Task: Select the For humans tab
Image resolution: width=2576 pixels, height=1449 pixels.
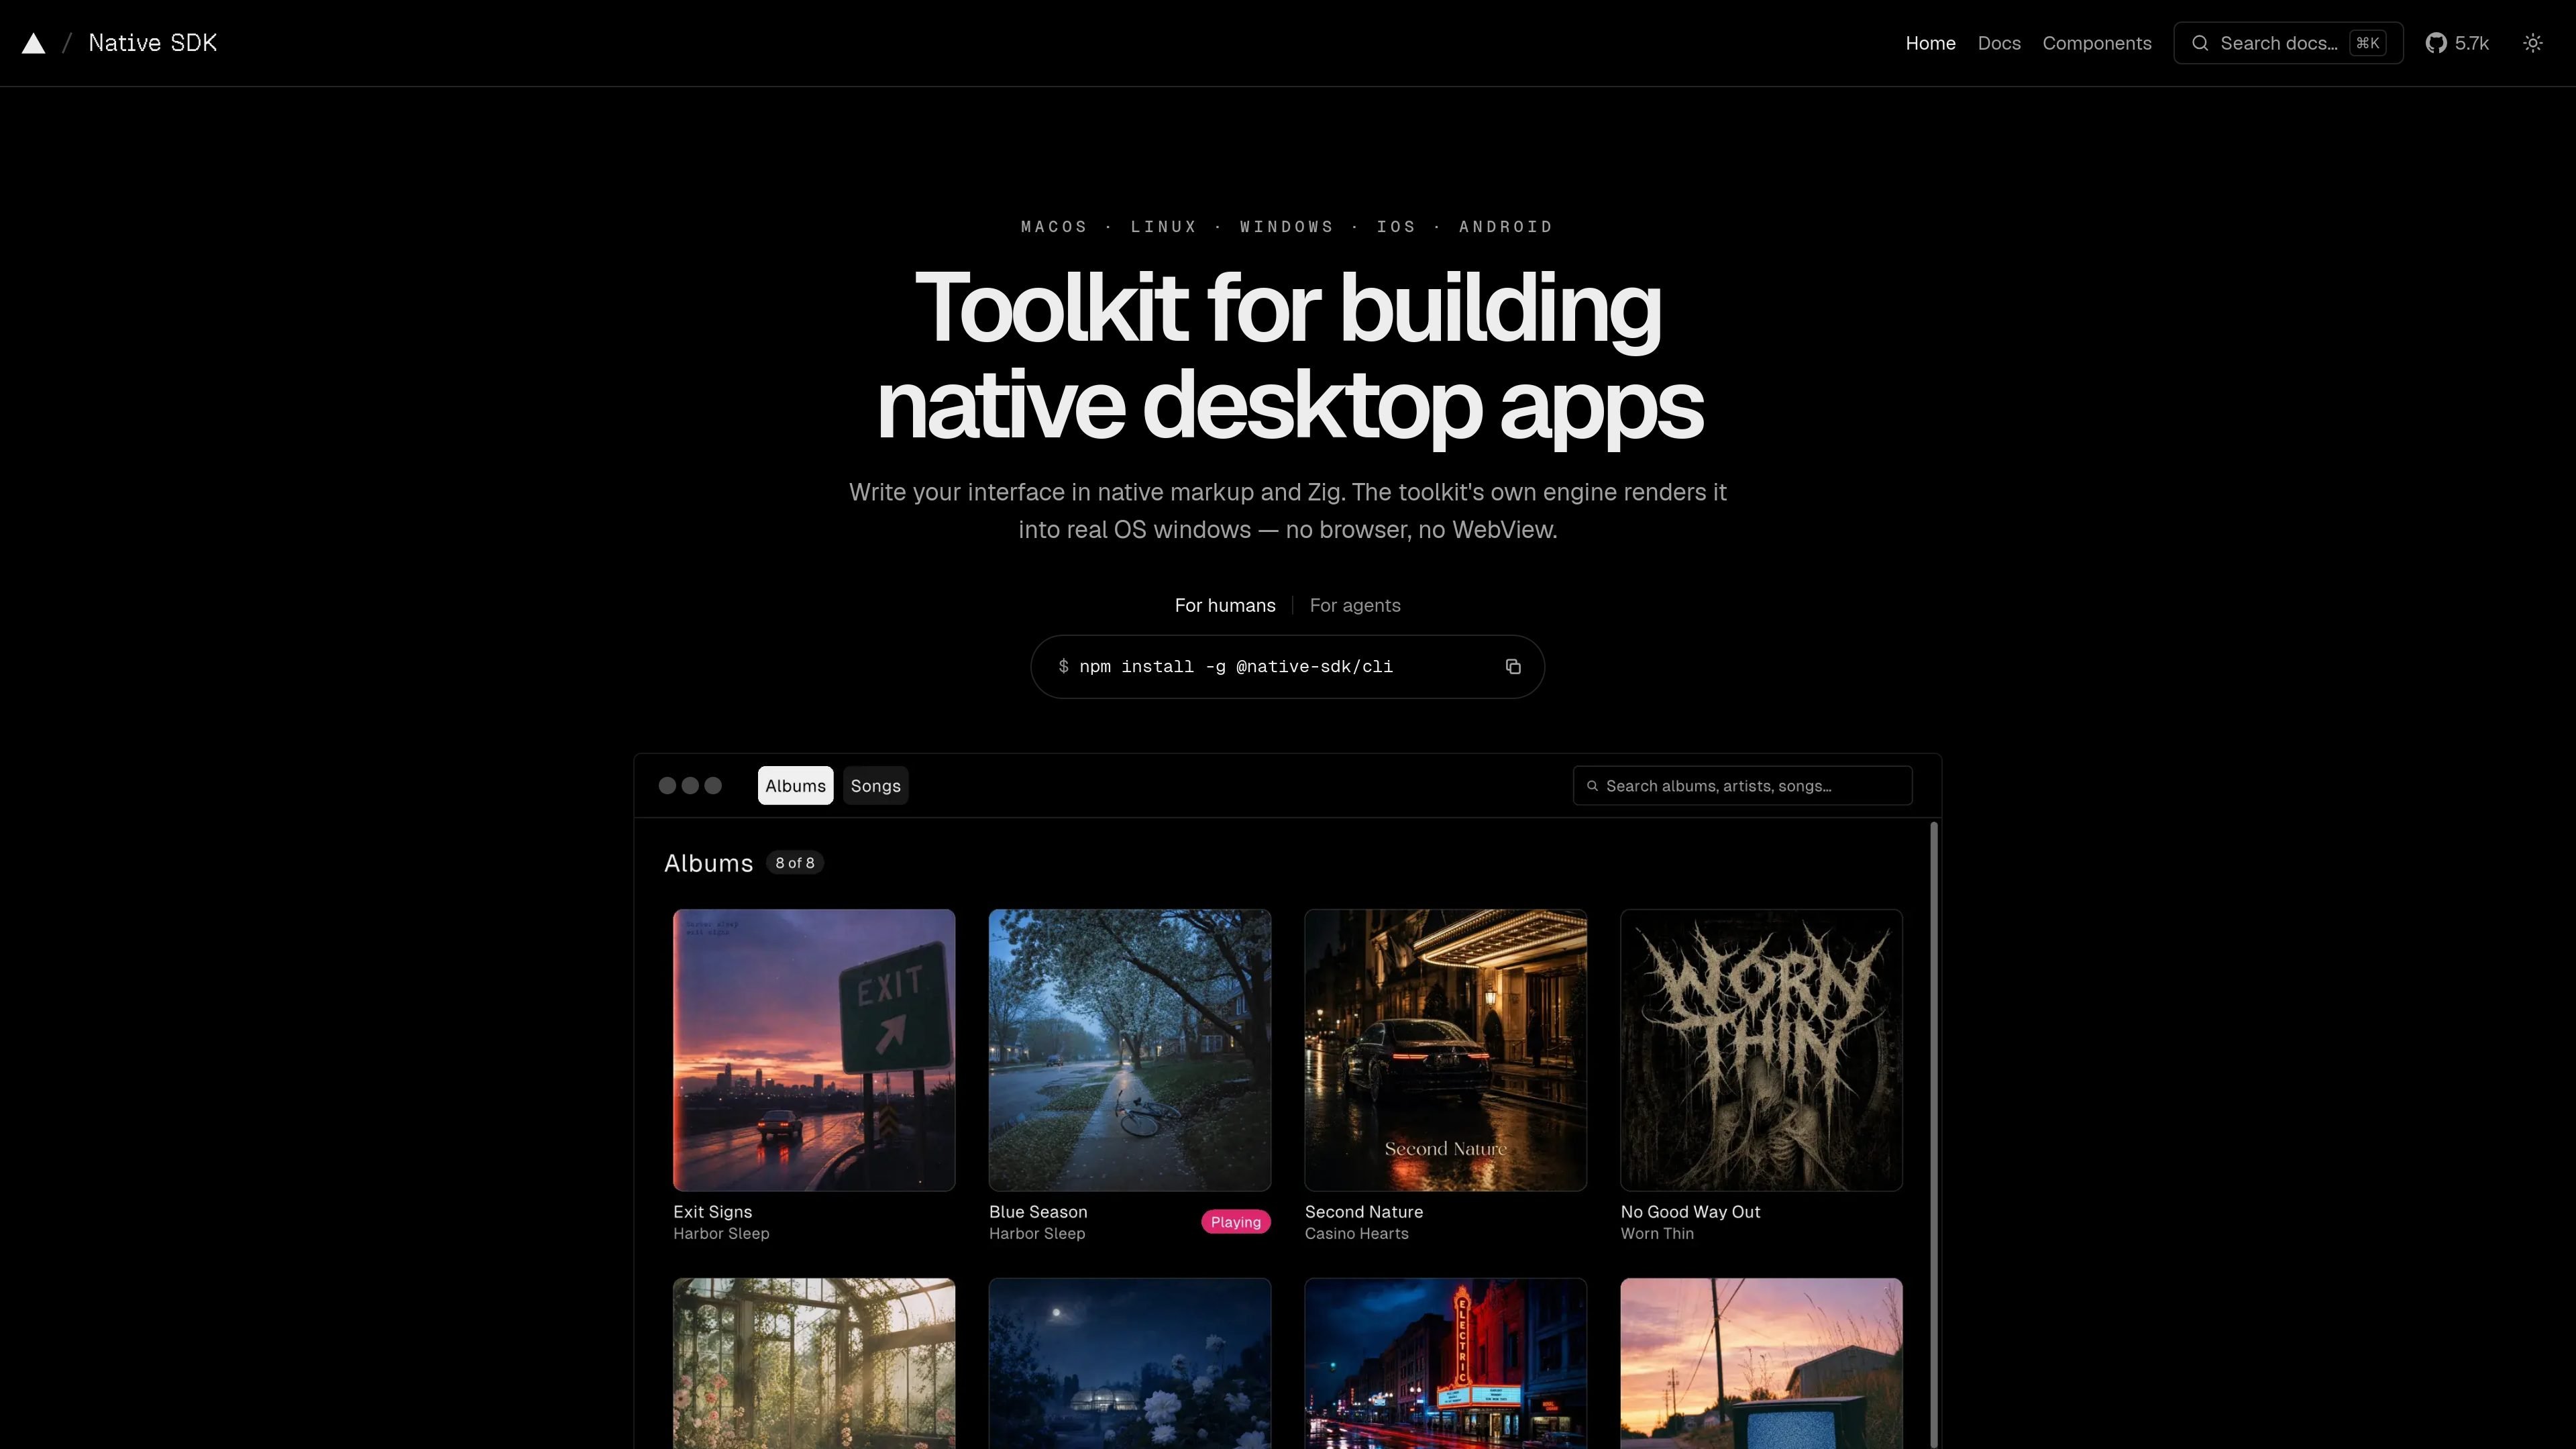Action: coord(1225,605)
